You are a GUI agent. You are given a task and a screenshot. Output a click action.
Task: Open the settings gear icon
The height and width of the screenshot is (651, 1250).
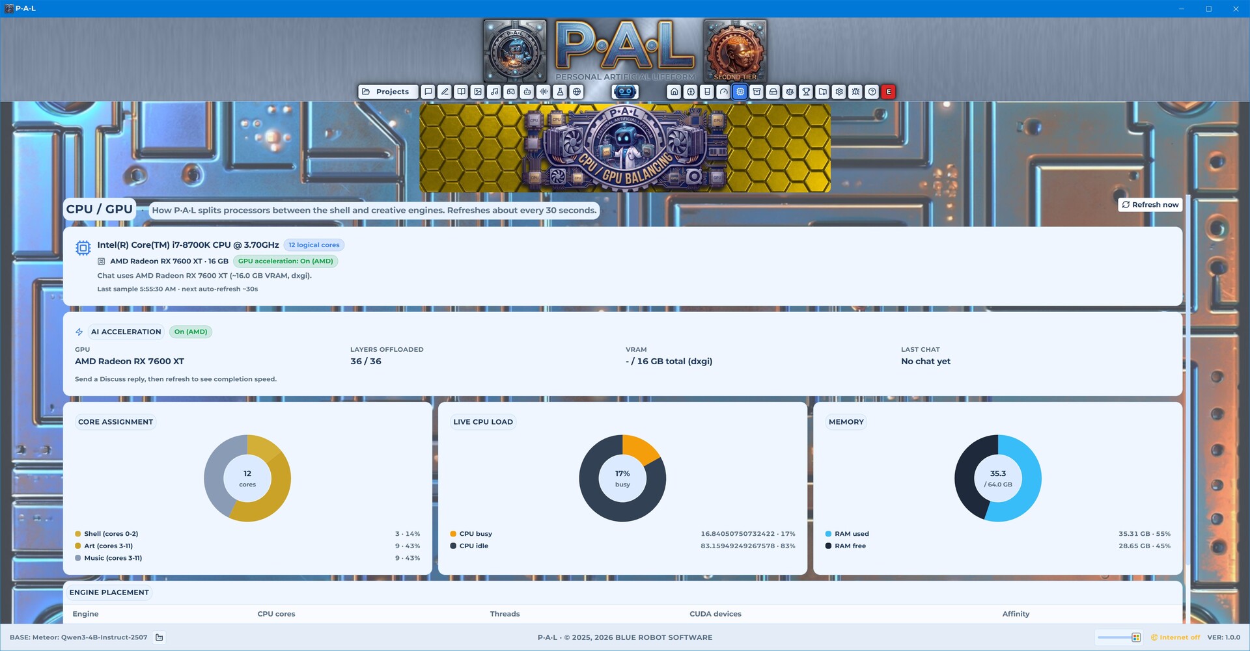839,92
